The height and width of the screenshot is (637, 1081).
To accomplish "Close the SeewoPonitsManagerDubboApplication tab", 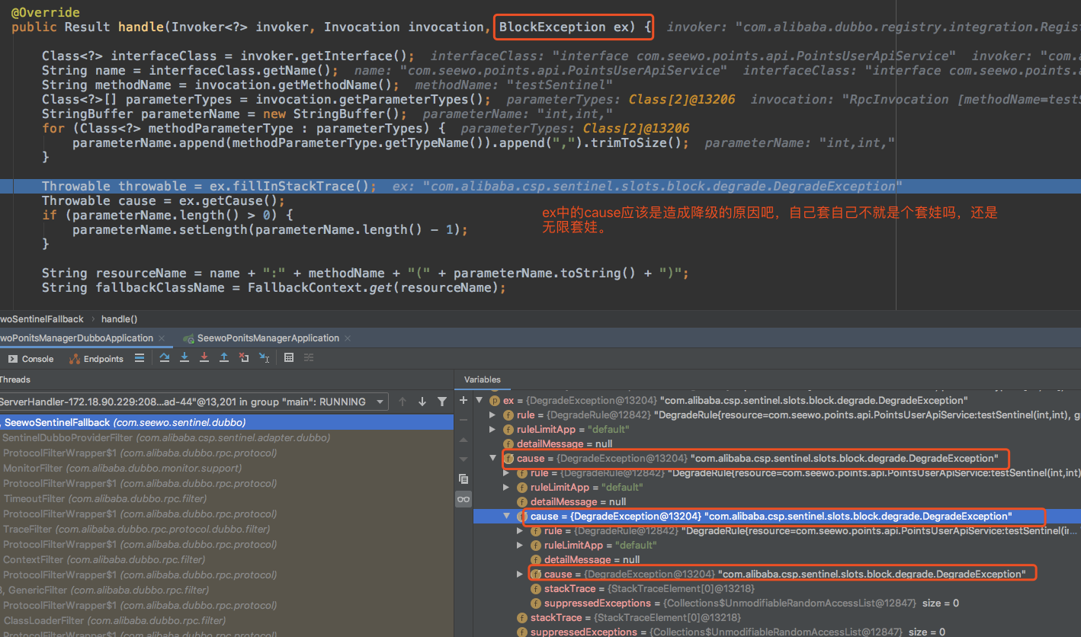I will pos(162,338).
